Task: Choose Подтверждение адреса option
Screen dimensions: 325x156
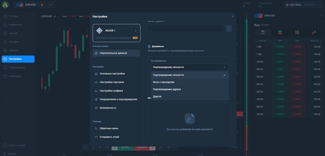Action: pyautogui.click(x=190, y=89)
